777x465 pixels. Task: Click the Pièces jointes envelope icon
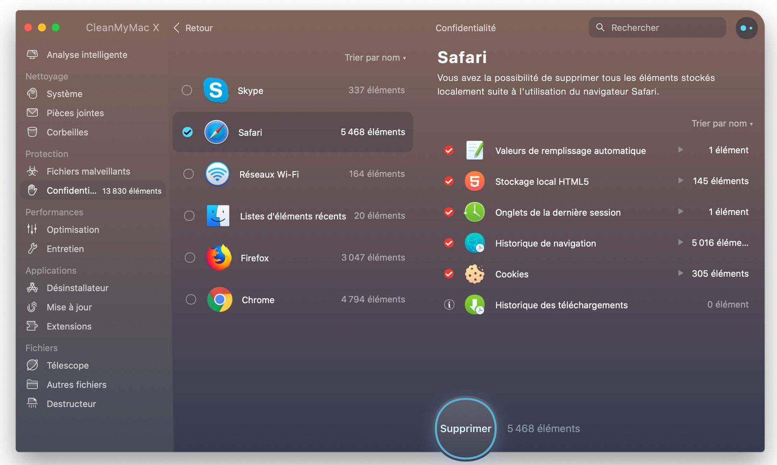tap(32, 112)
